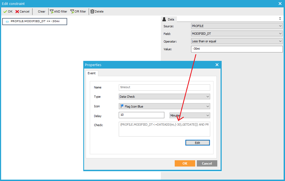Click the Value field containing -30mi
The width and height of the screenshot is (285, 181).
tap(237, 49)
